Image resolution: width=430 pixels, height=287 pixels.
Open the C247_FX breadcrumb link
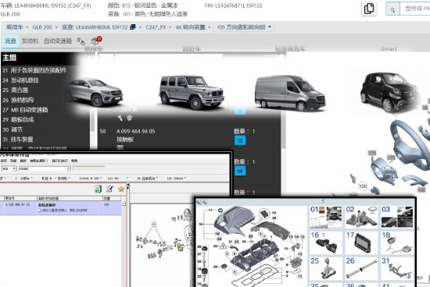click(156, 27)
